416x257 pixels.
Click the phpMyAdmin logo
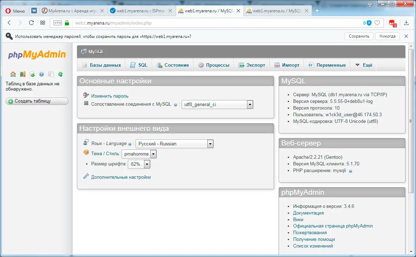[37, 55]
